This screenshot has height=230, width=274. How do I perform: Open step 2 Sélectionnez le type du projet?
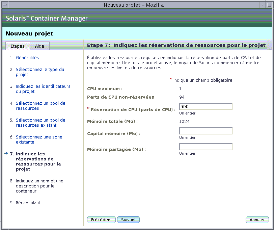(x=40, y=72)
